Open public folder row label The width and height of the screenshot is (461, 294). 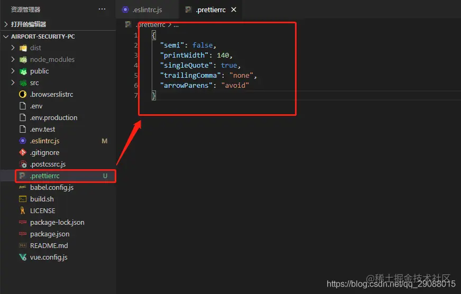point(40,71)
